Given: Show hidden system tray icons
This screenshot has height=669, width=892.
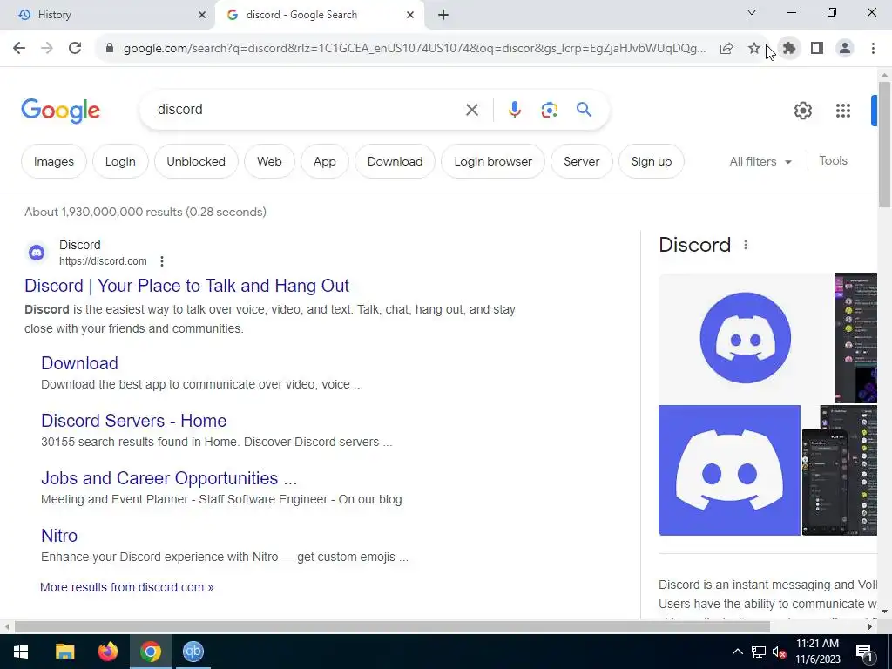Looking at the screenshot, I should (x=737, y=652).
